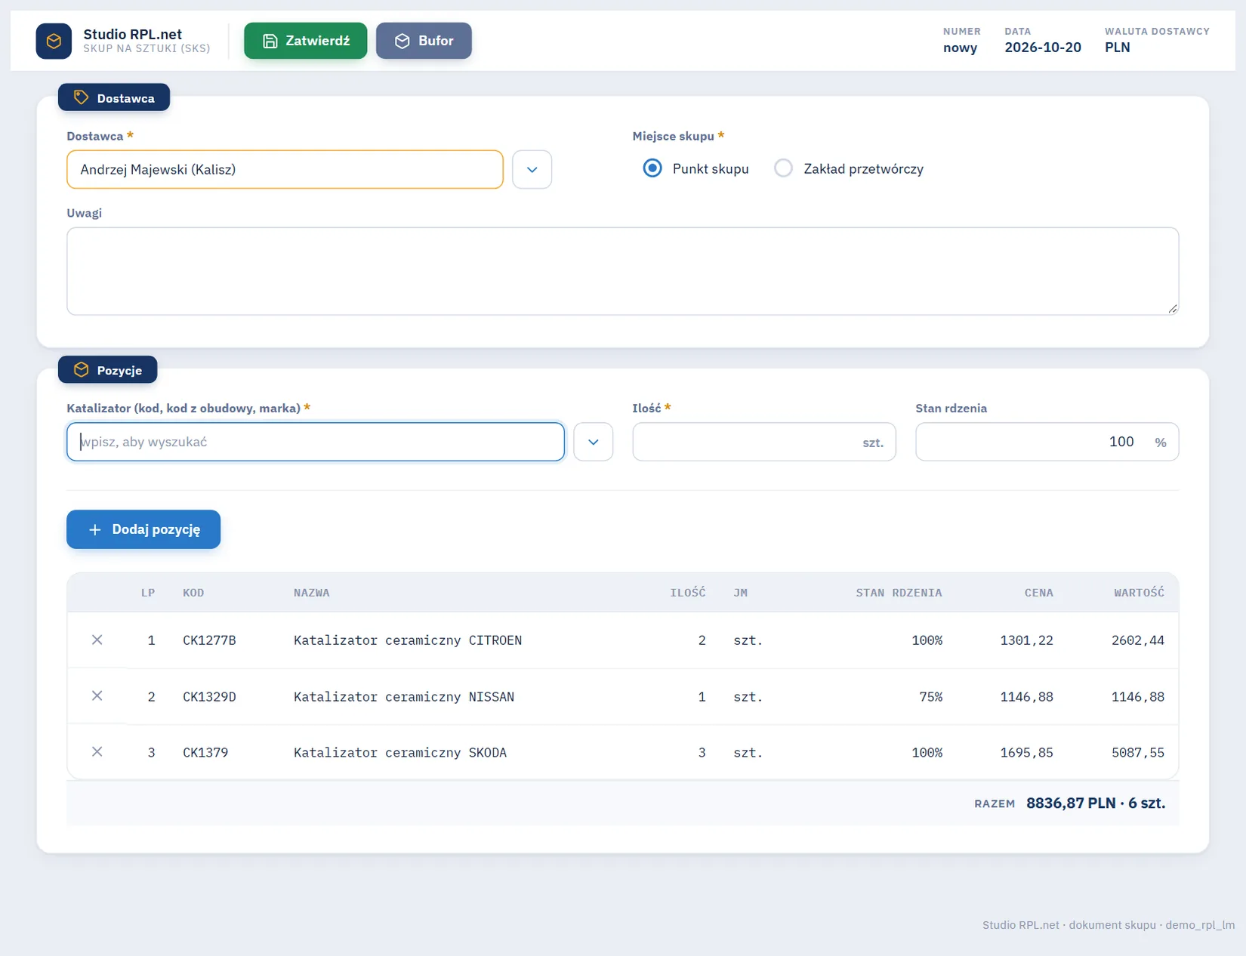Image resolution: width=1246 pixels, height=956 pixels.
Task: Click the row value 5087,55
Action: (x=1138, y=753)
